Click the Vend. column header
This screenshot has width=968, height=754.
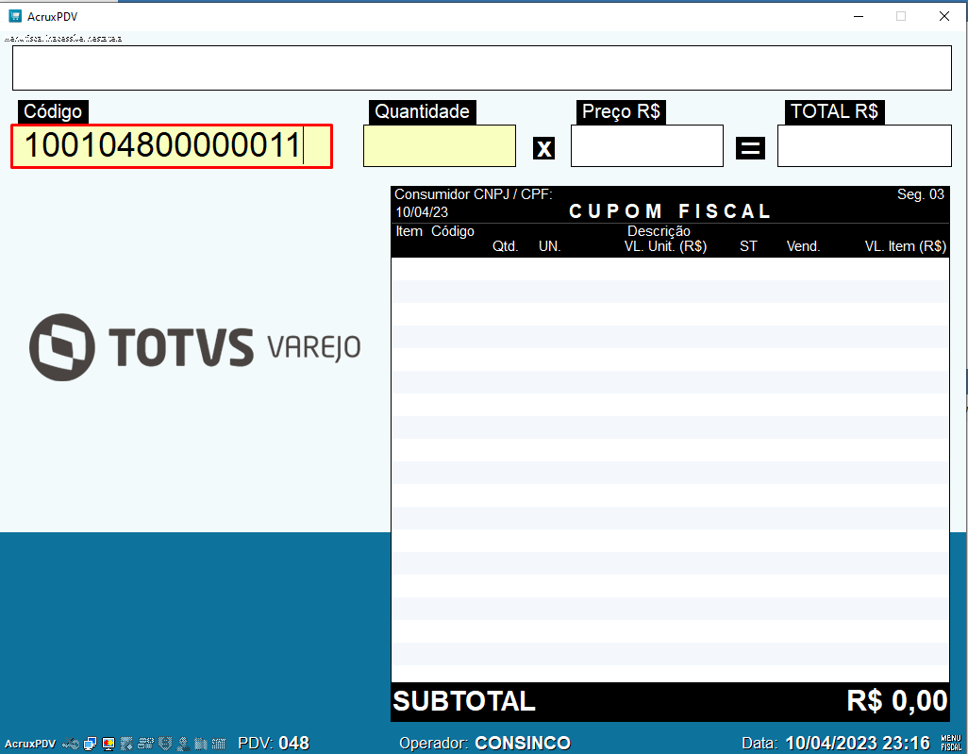click(x=803, y=246)
